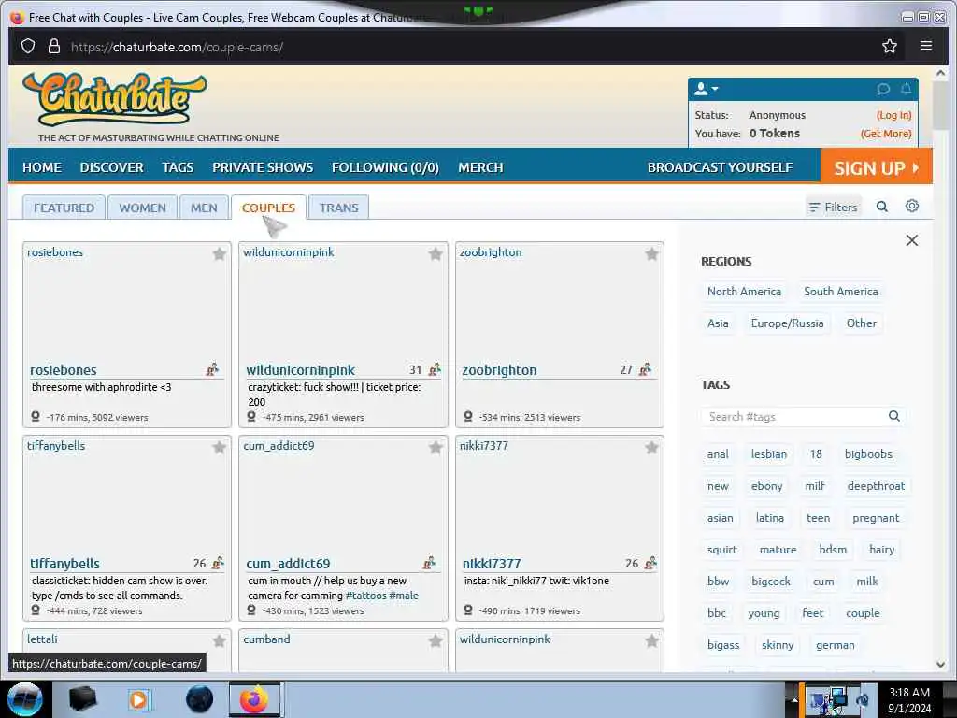Select the 'couple' tag chip
The image size is (957, 718).
(863, 613)
